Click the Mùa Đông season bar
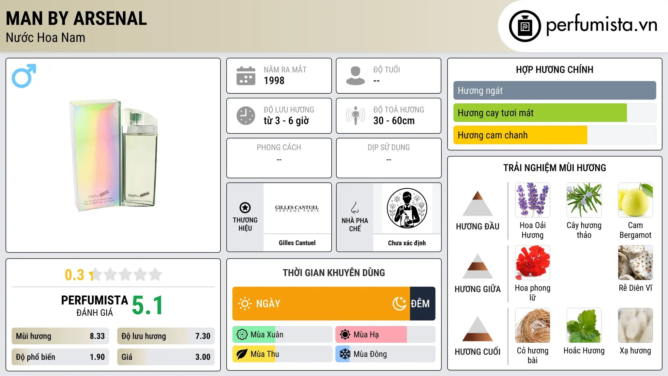Image resolution: width=668 pixels, height=376 pixels. (385, 354)
